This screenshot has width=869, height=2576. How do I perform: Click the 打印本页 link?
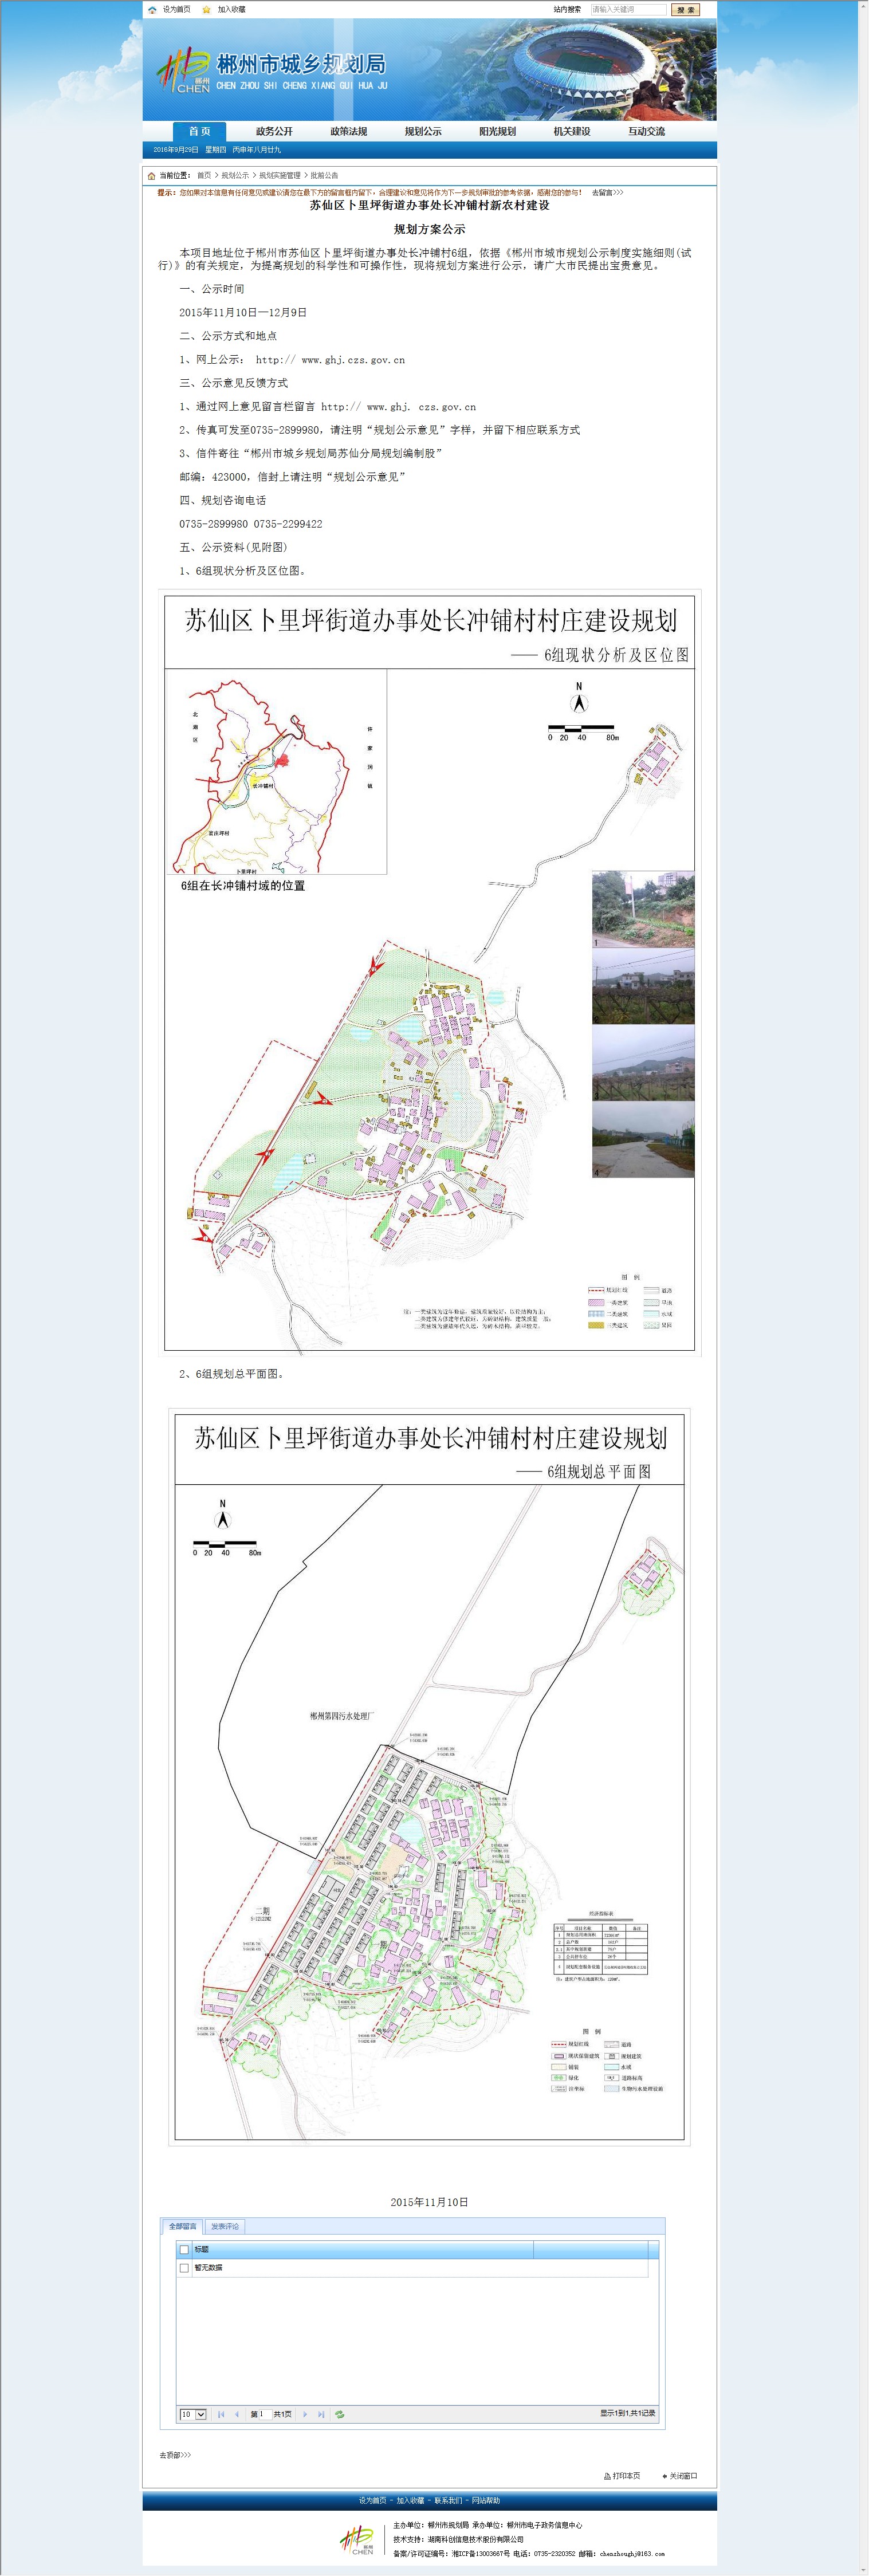626,2475
